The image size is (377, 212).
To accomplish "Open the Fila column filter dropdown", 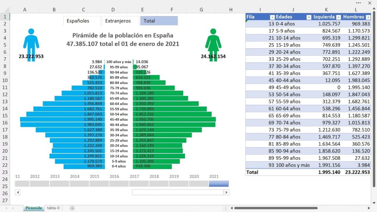I will pos(272,17).
